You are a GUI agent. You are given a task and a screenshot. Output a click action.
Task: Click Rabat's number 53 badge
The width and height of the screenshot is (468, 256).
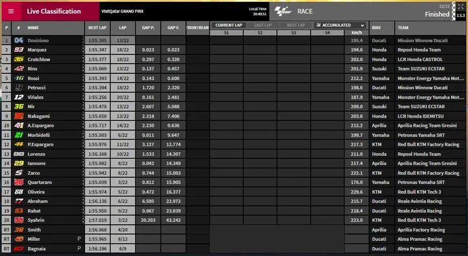[x=18, y=211]
